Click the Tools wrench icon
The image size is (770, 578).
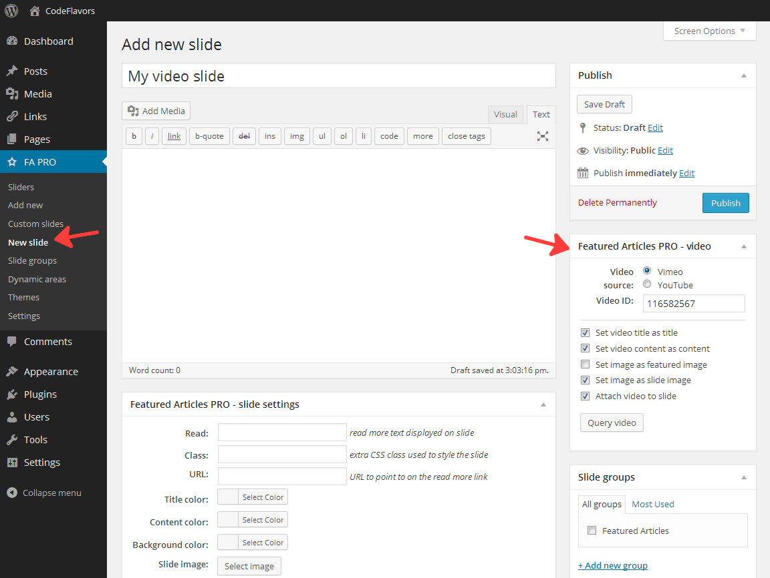[x=12, y=440]
